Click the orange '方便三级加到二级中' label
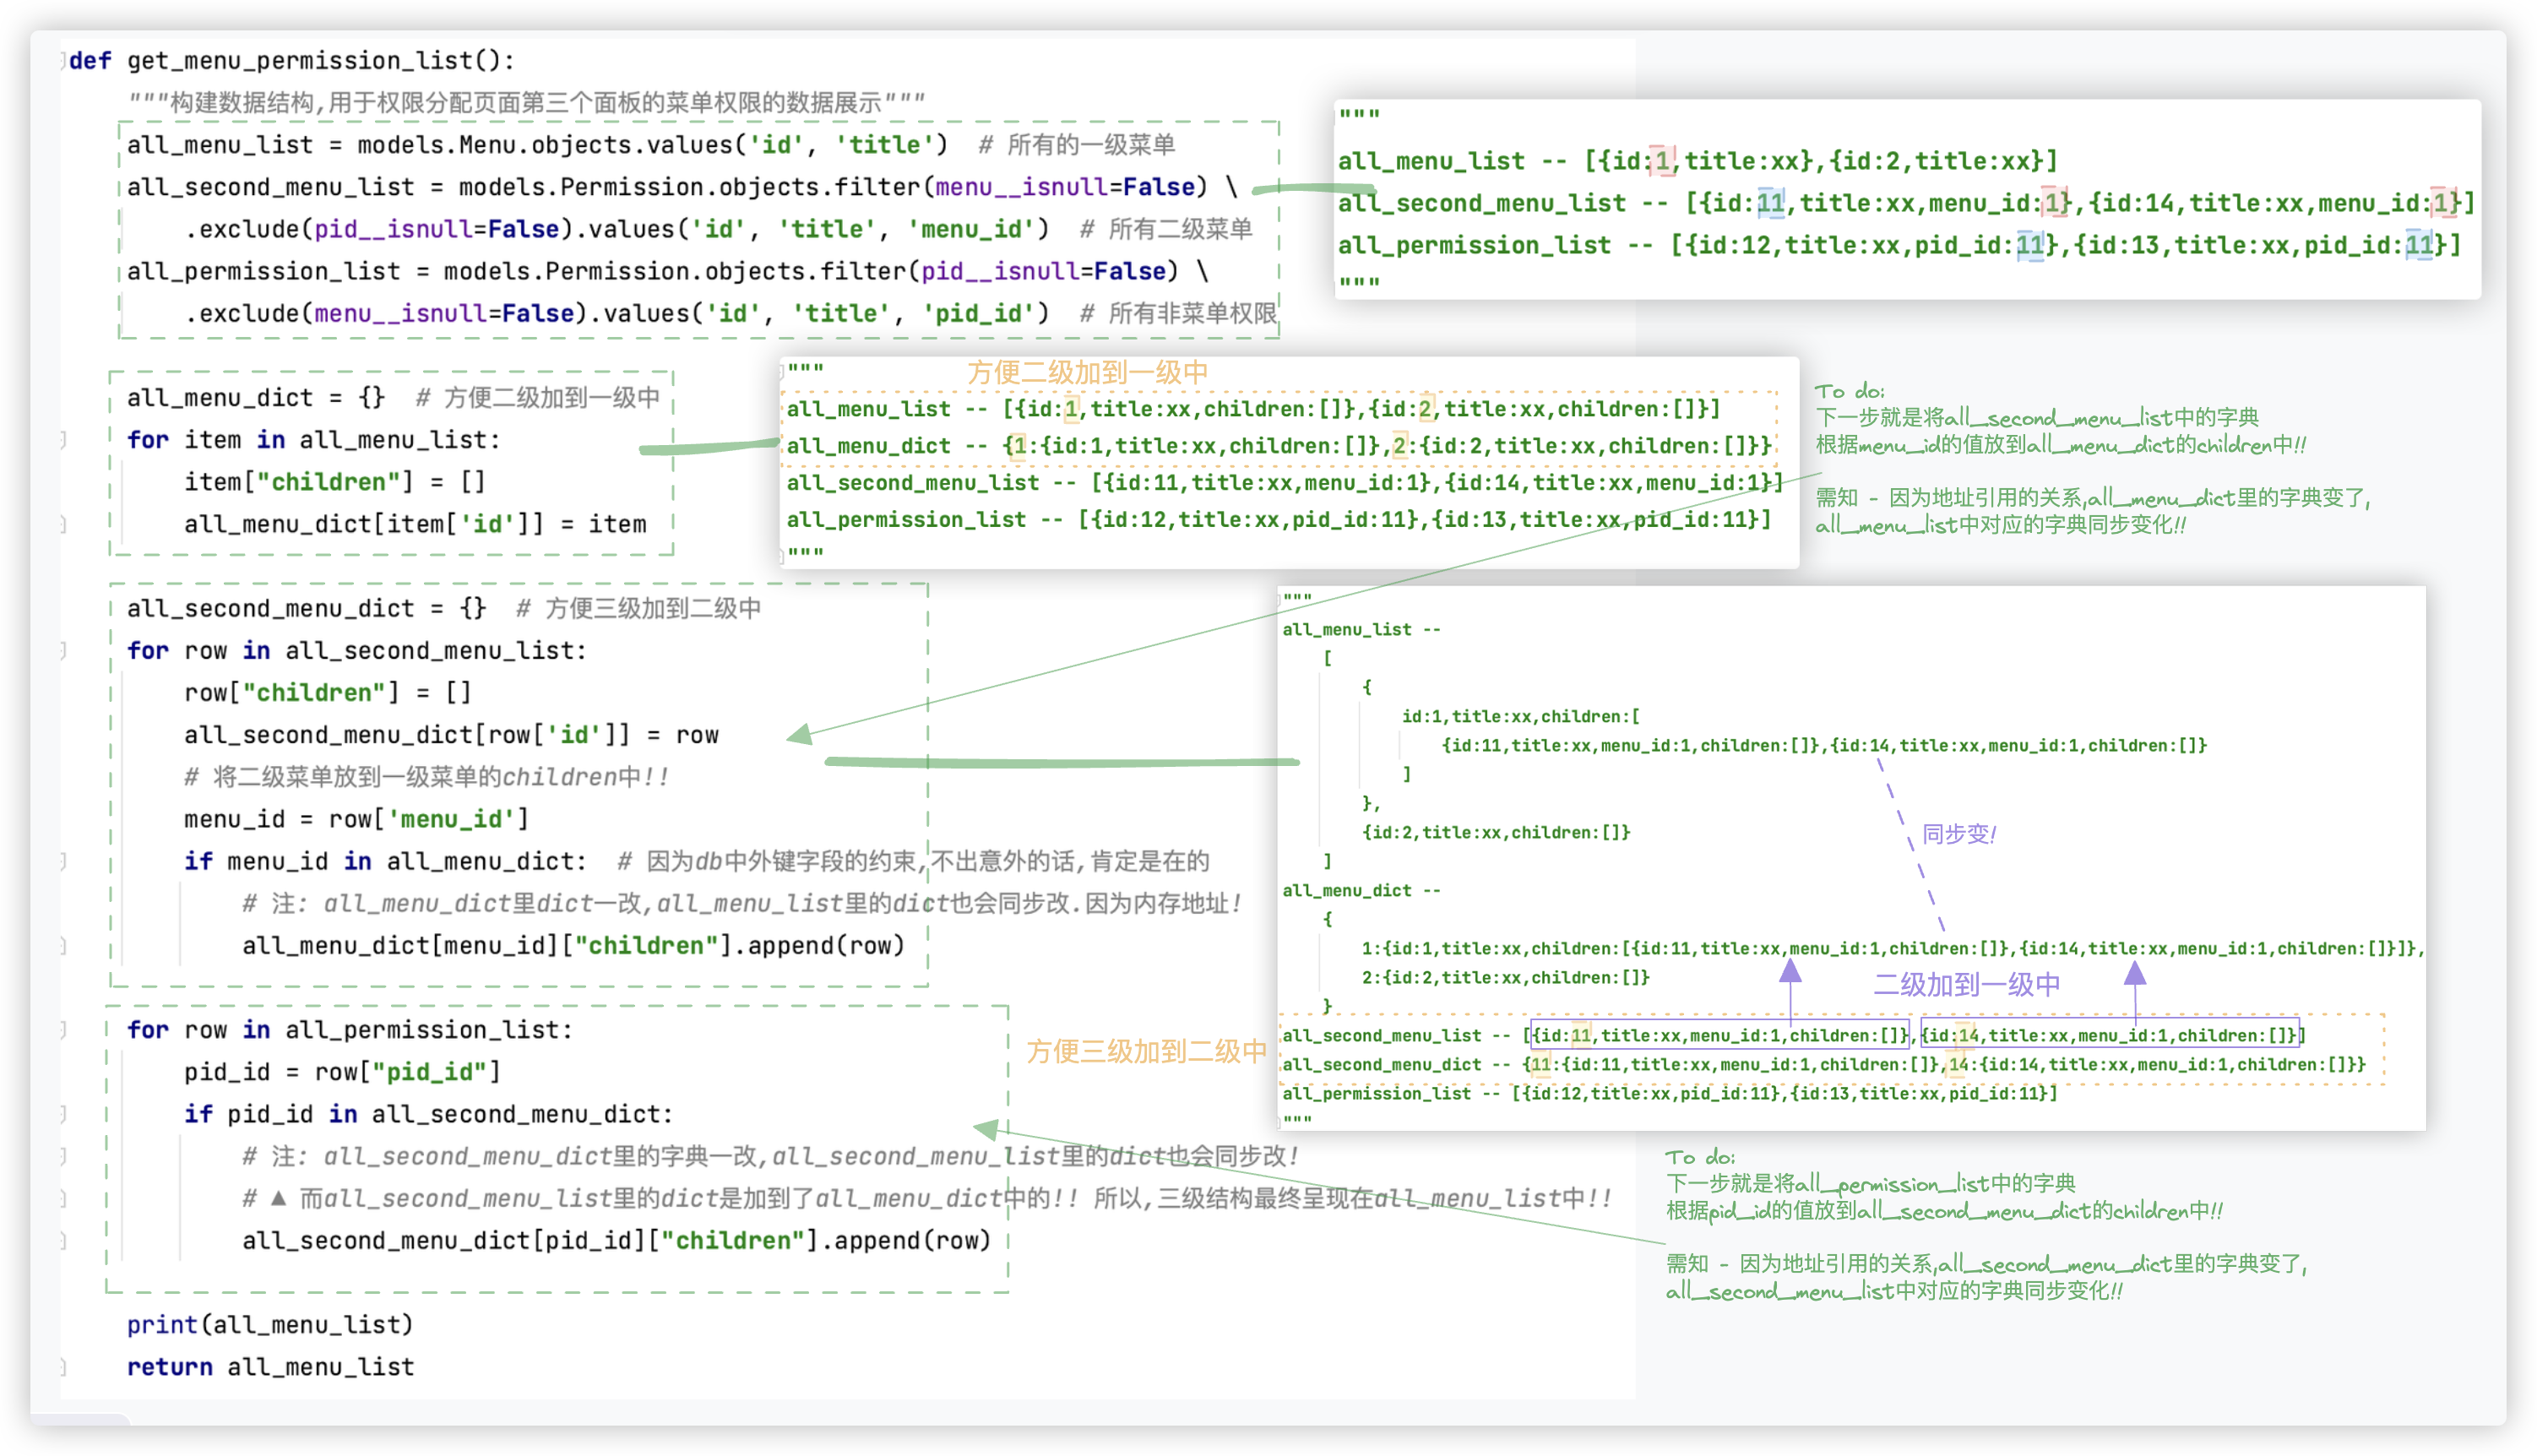 [x=1146, y=1051]
